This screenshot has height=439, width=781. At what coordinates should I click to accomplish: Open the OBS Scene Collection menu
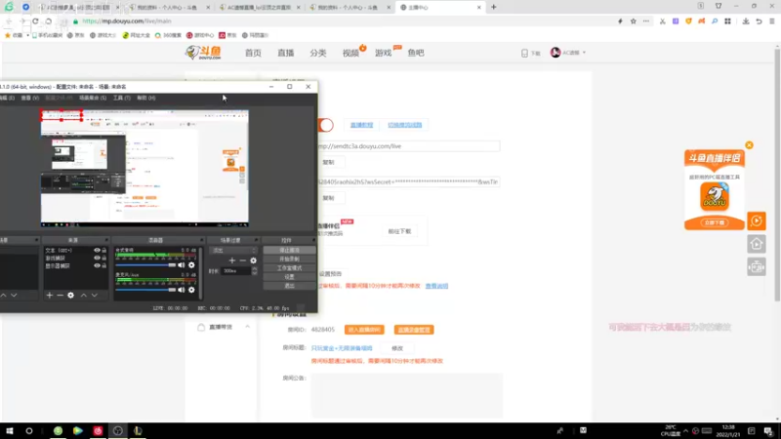coord(93,99)
